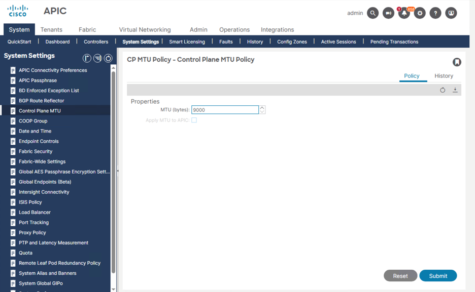This screenshot has height=292, width=475.
Task: Open the System top menu tab
Action: coord(19,29)
